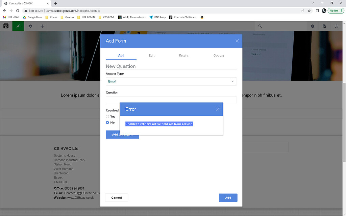
Task: Open the dashboard sliders icon on the toolbar
Action: 337,26
